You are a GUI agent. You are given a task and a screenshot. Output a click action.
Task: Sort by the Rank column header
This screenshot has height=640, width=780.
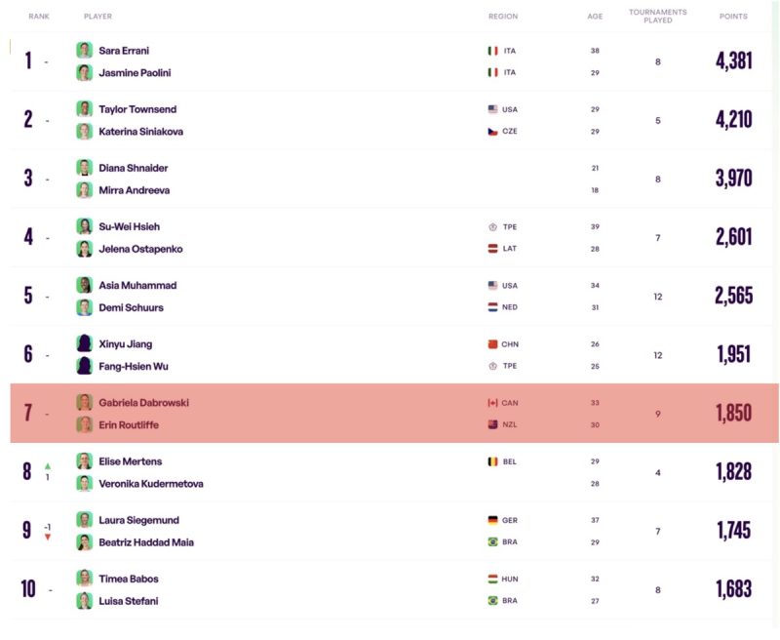tap(39, 17)
